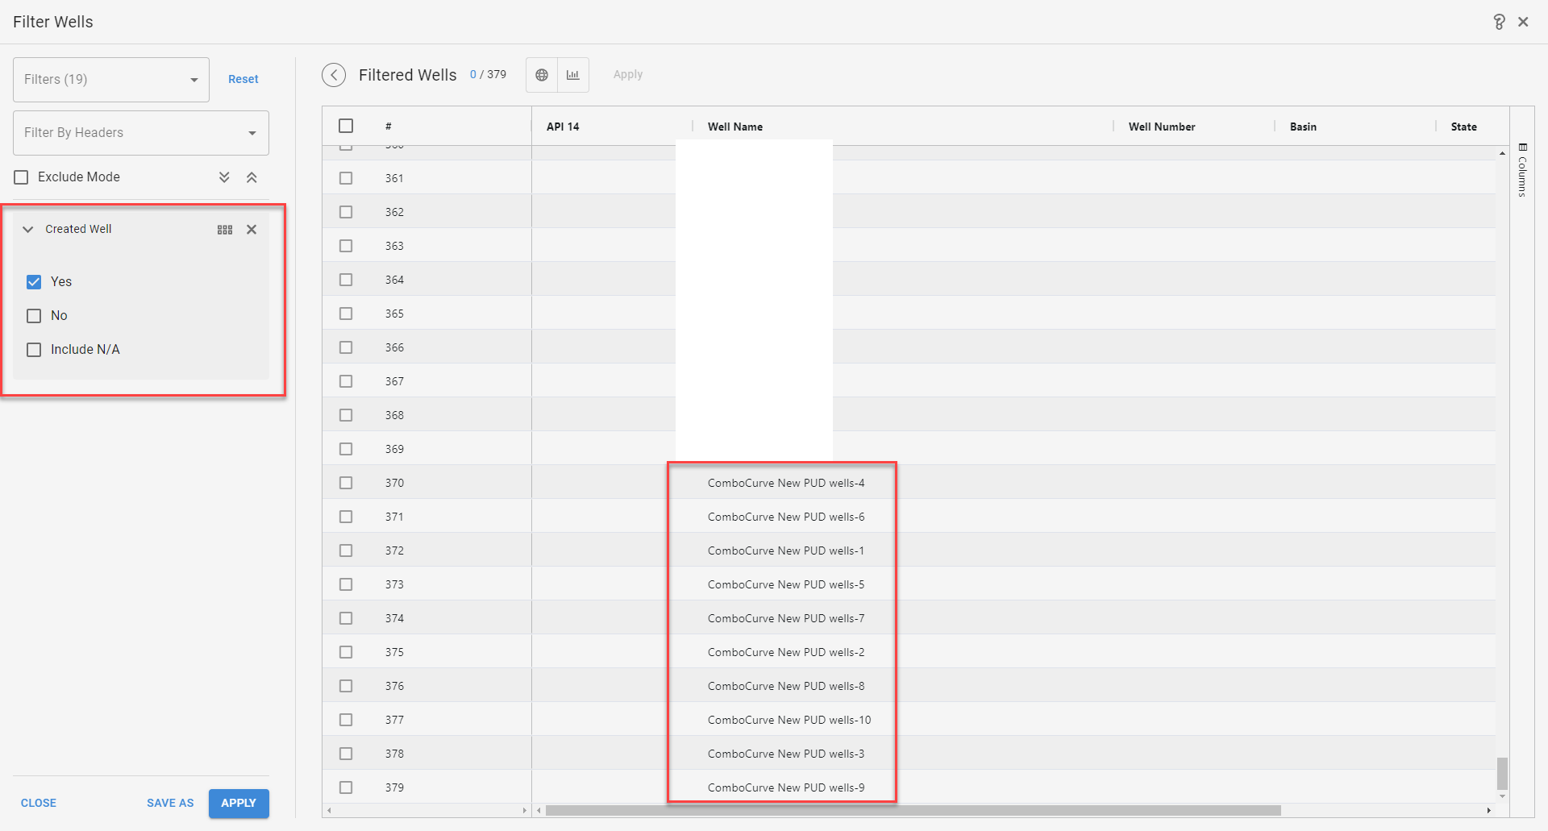Open the Columns side panel
The image size is (1548, 831).
(1522, 170)
